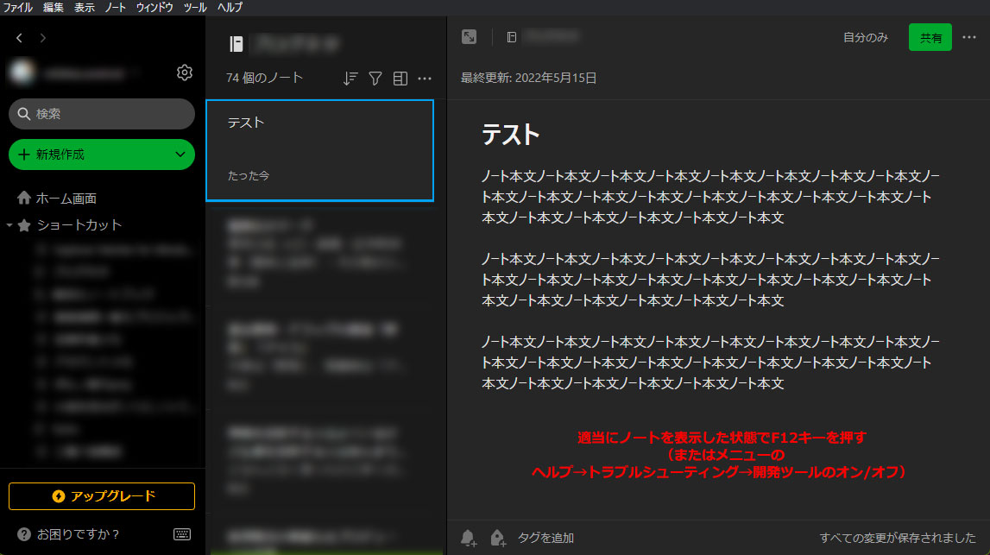This screenshot has height=555, width=990.
Task: Open the 自分のみ permissions dropdown
Action: [864, 37]
